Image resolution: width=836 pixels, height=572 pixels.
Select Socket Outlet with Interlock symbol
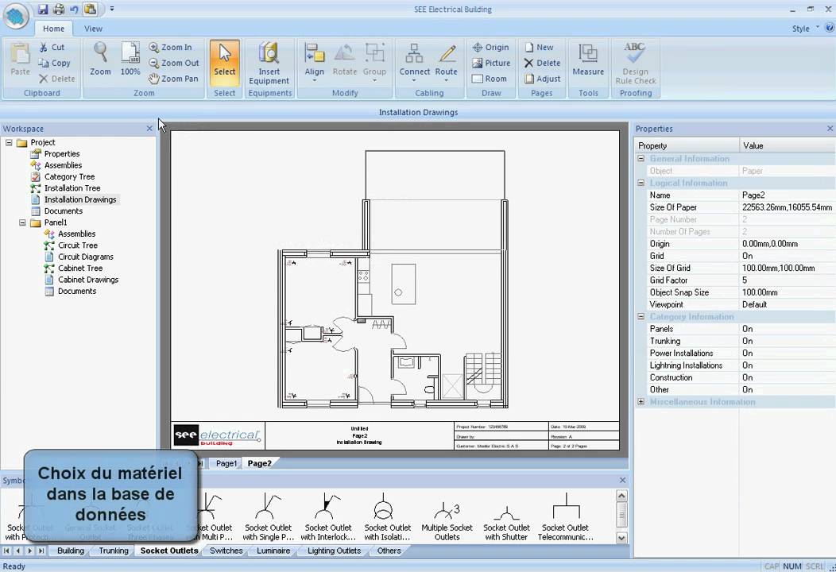coord(328,516)
